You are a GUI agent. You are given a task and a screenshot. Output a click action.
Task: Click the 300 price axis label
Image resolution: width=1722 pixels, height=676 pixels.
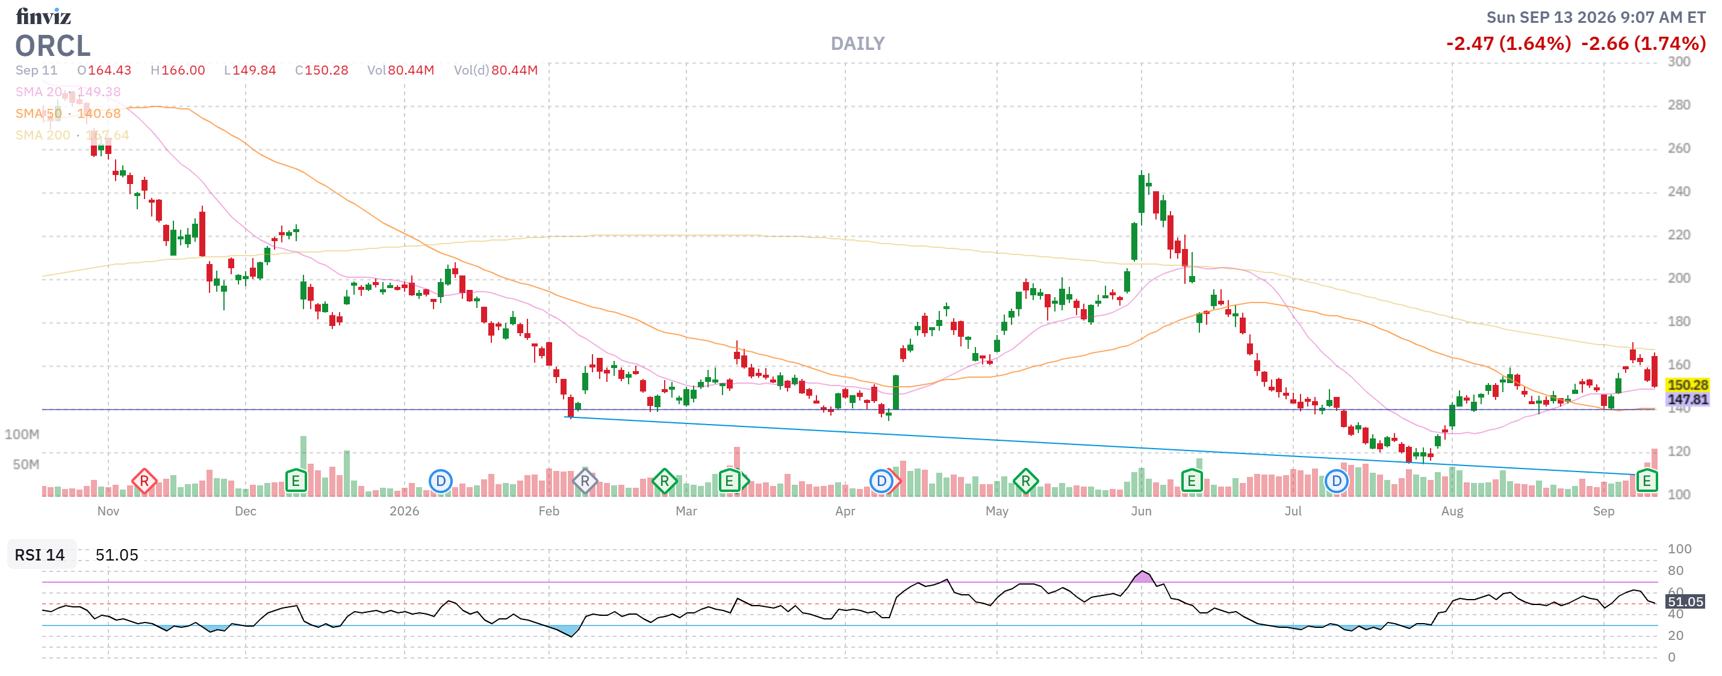point(1679,61)
